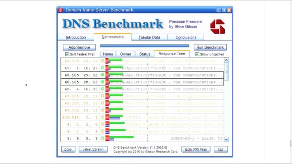The width and height of the screenshot is (292, 164).
Task: Click status circle for 68.105.28.12
Action: coord(103,96)
